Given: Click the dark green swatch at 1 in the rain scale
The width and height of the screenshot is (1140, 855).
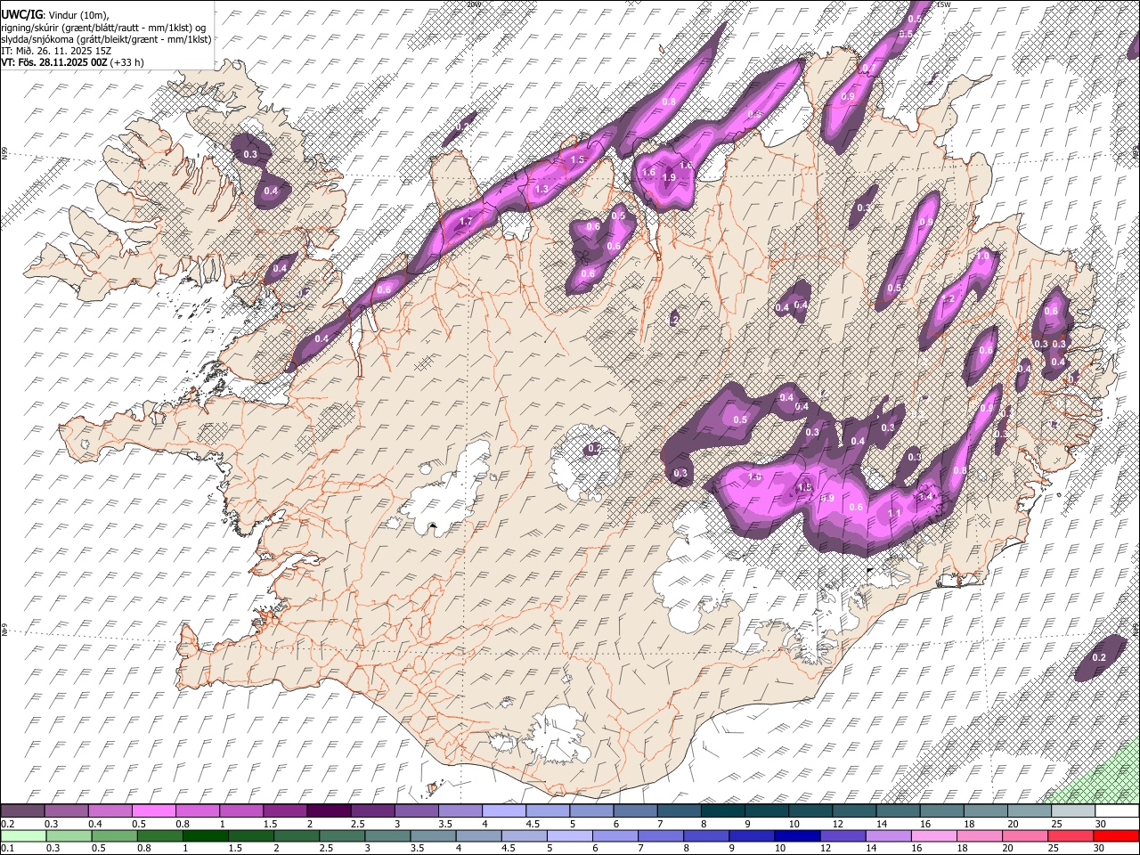Looking at the screenshot, I should (x=206, y=835).
